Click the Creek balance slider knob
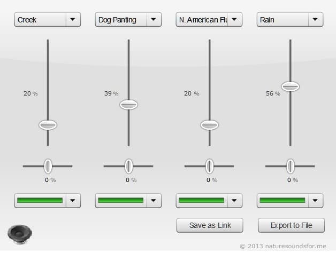This screenshot has width=336, height=253. 48,166
